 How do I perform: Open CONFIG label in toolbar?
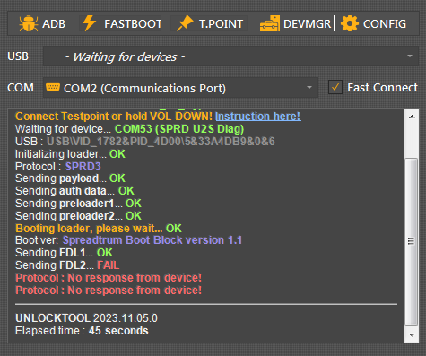385,23
